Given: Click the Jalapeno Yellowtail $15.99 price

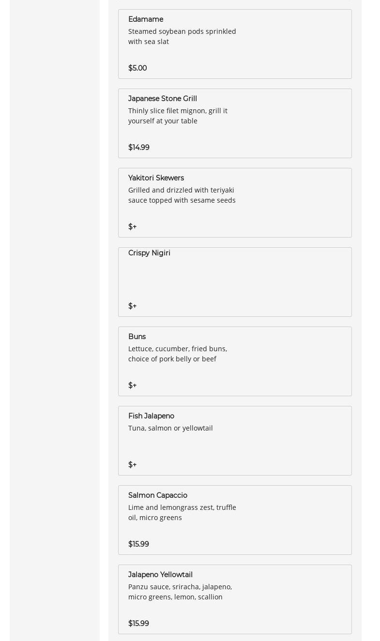Looking at the screenshot, I should [x=138, y=624].
